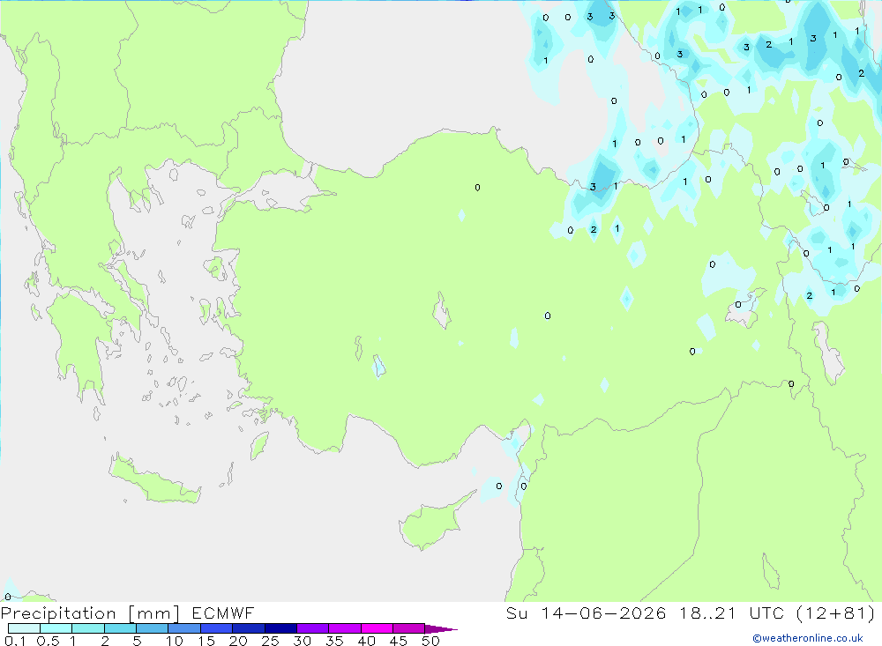
Task: Click the legend label '15'
Action: pyautogui.click(x=206, y=641)
